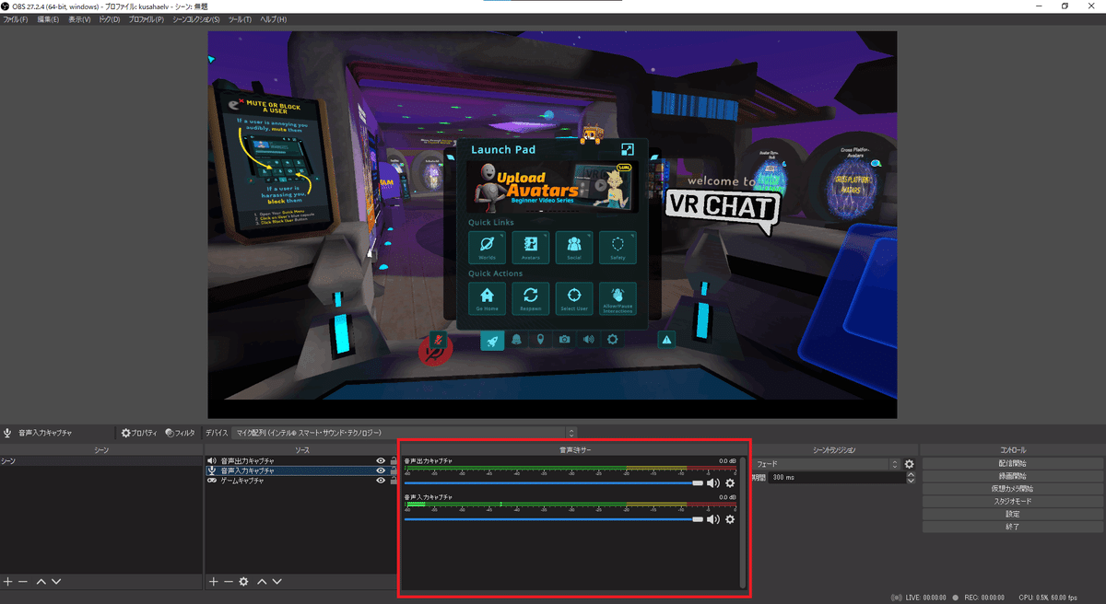1106x604 pixels.
Task: Hide 音声出力キャプチャ with its eye icon
Action: tap(380, 459)
